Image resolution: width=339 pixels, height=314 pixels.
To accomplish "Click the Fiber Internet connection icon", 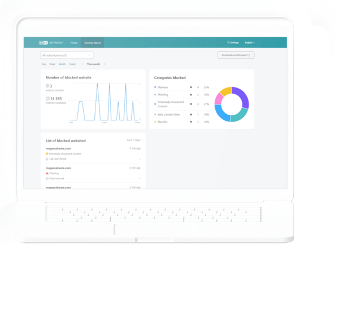I will [x=47, y=178].
